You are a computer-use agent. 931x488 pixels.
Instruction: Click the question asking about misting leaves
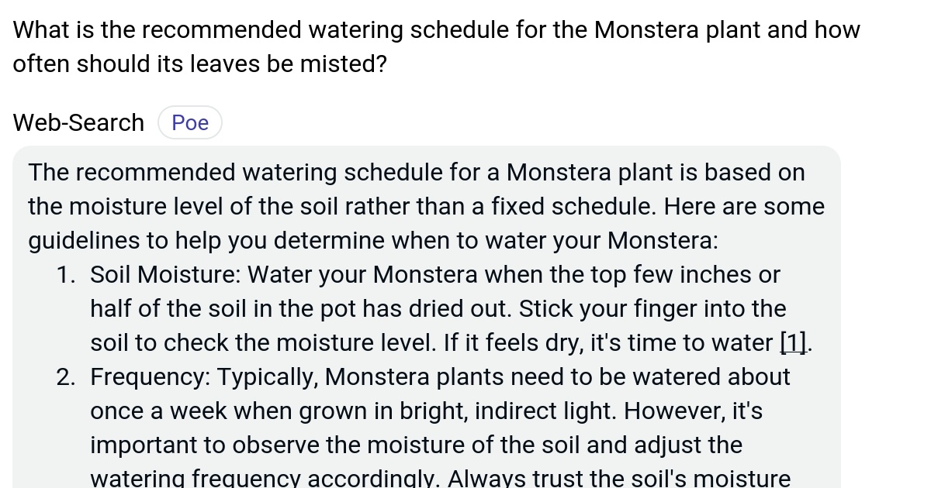199,64
